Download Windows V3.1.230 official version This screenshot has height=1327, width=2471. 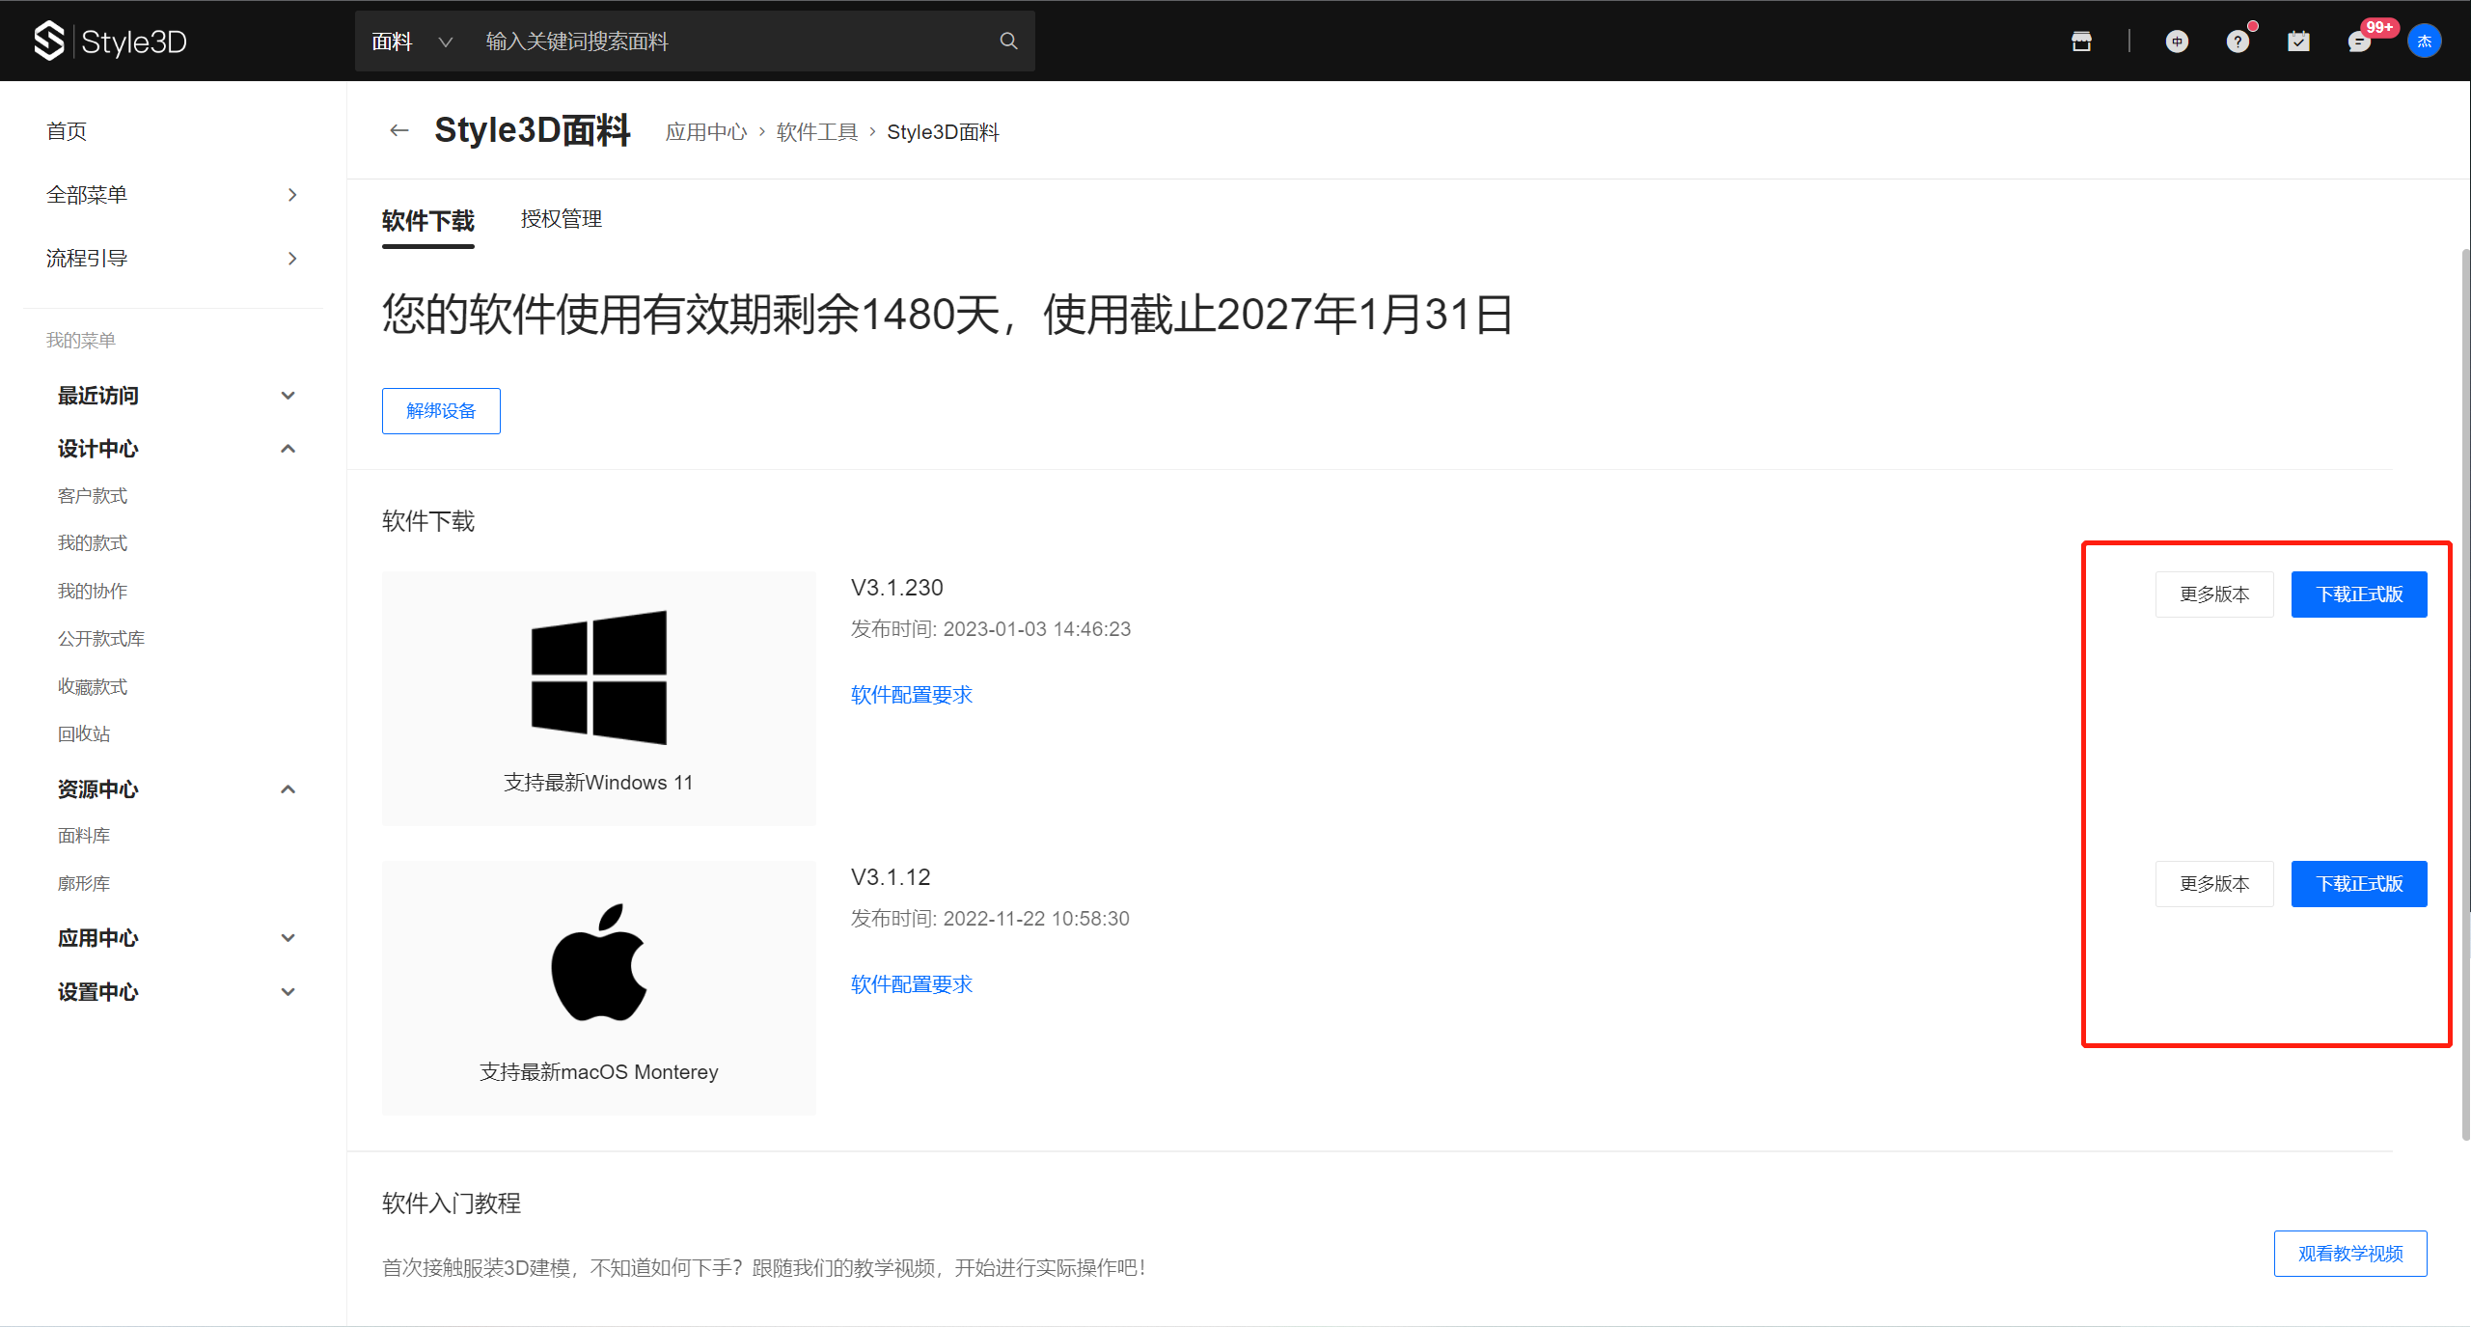coord(2359,594)
